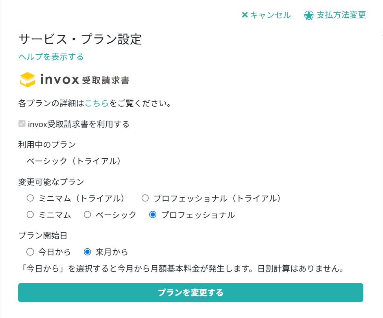The width and height of the screenshot is (383, 318).
Task: Click the サービス・プラン設定 heading
Action: [80, 39]
